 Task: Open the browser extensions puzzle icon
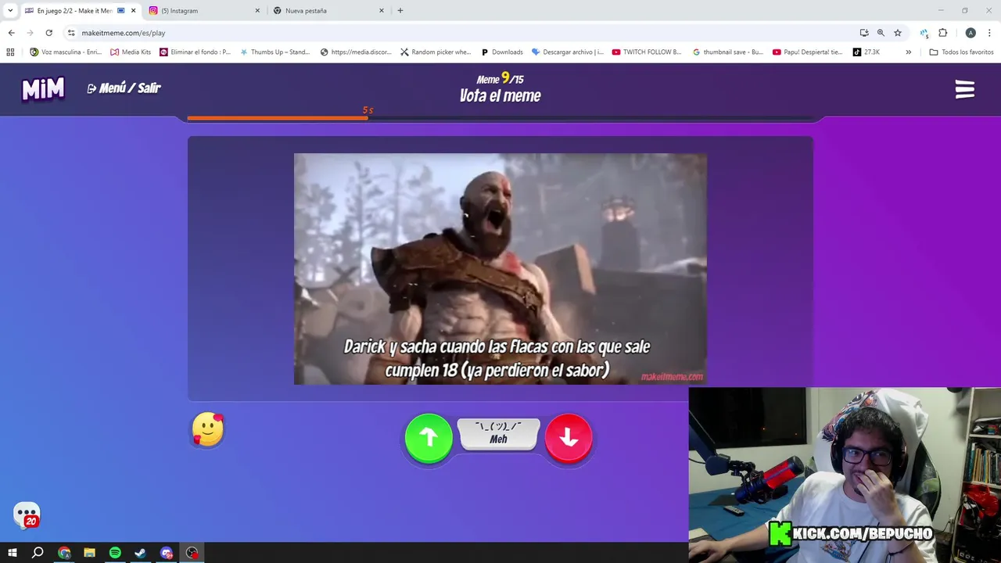[943, 33]
